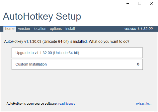
Task: Open the read license link
Action: (x=67, y=104)
